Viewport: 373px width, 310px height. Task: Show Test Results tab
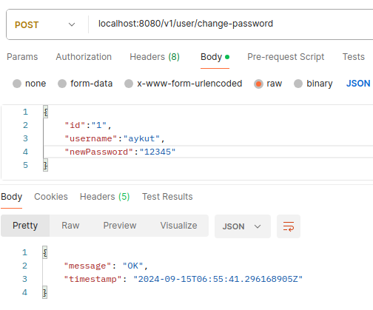167,197
